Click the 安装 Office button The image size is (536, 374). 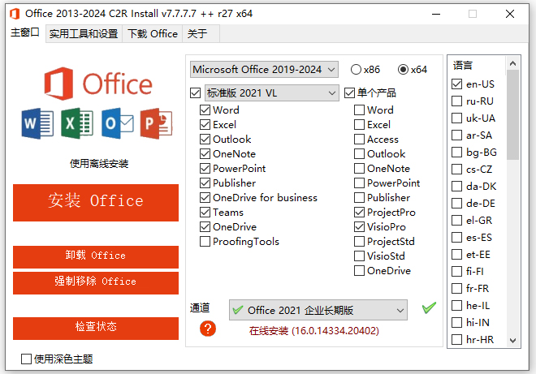(x=96, y=203)
